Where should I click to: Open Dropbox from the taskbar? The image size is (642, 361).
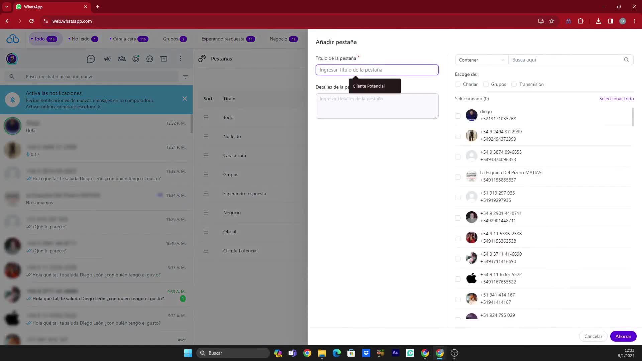click(366, 353)
